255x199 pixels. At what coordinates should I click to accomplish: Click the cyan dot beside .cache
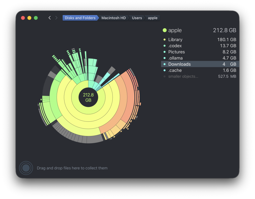pyautogui.click(x=164, y=70)
